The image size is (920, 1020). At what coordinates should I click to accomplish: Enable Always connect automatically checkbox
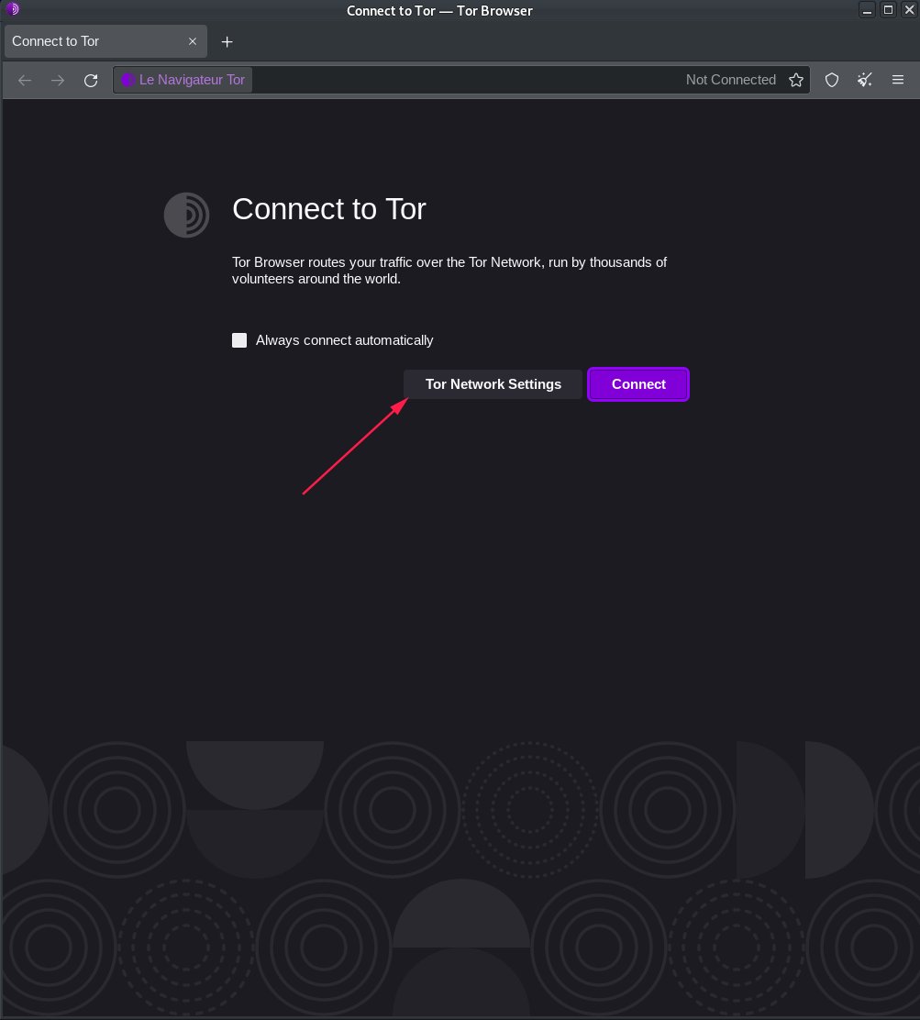click(x=239, y=340)
